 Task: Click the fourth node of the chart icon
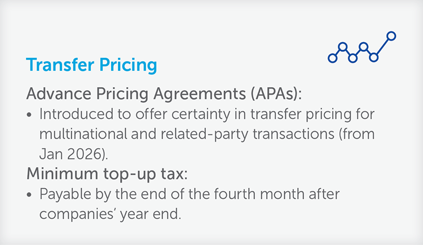click(x=363, y=47)
